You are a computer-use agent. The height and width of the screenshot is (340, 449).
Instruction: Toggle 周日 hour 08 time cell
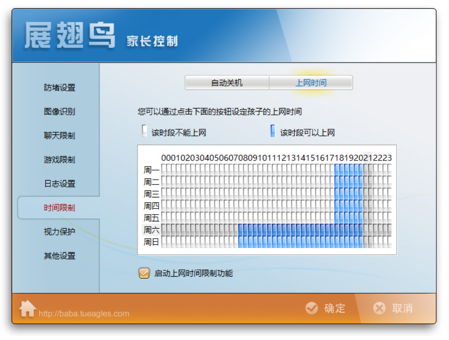243,242
